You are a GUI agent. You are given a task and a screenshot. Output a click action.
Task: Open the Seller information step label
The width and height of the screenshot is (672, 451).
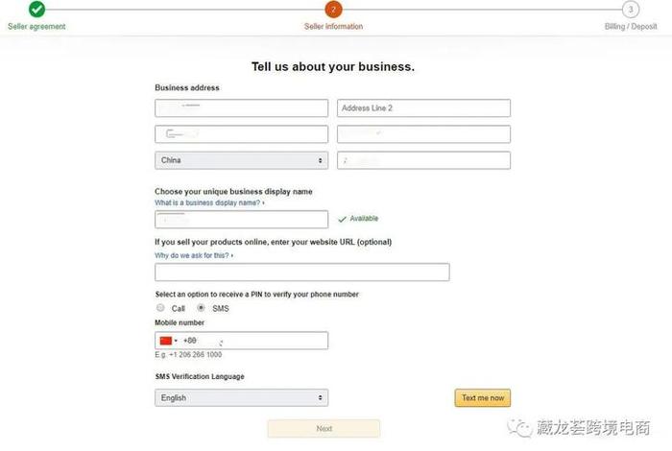[333, 27]
